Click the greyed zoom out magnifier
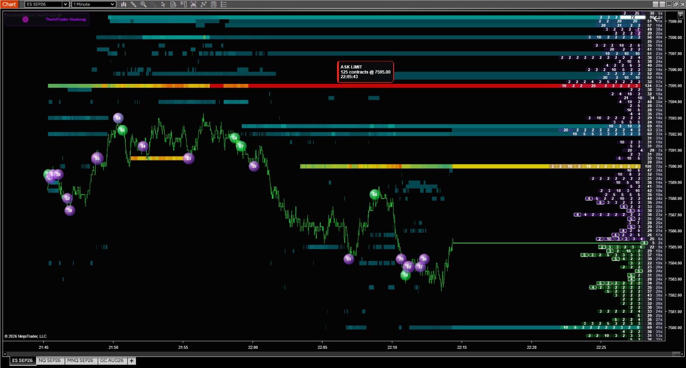The height and width of the screenshot is (368, 686). click(x=153, y=4)
